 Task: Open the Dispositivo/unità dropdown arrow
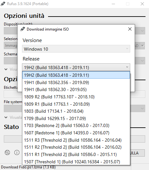tap(142, 31)
